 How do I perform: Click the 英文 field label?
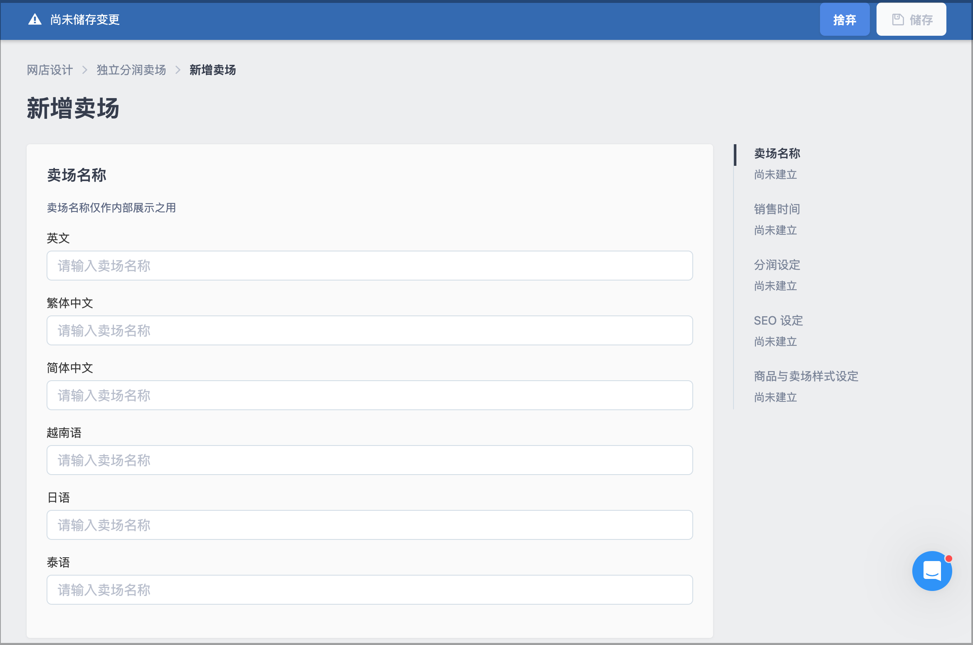pyautogui.click(x=58, y=238)
